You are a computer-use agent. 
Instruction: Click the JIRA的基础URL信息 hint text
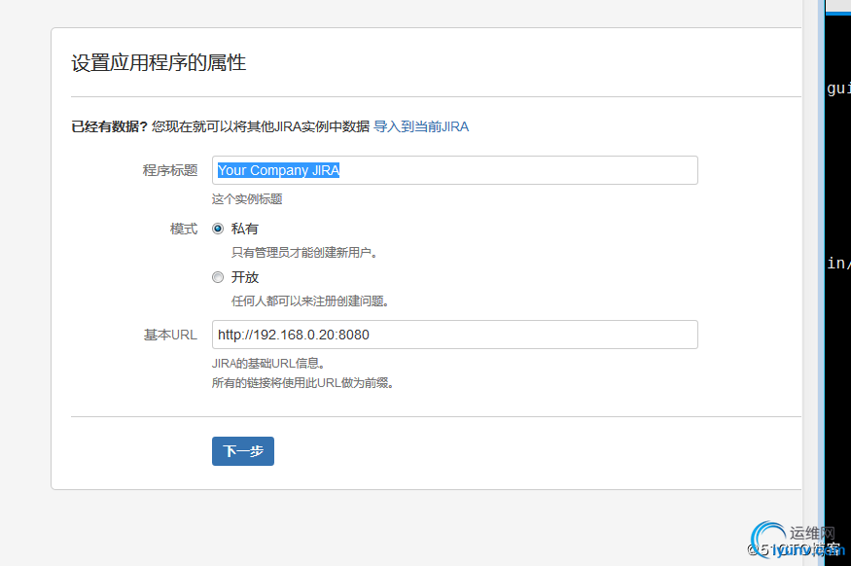point(268,364)
